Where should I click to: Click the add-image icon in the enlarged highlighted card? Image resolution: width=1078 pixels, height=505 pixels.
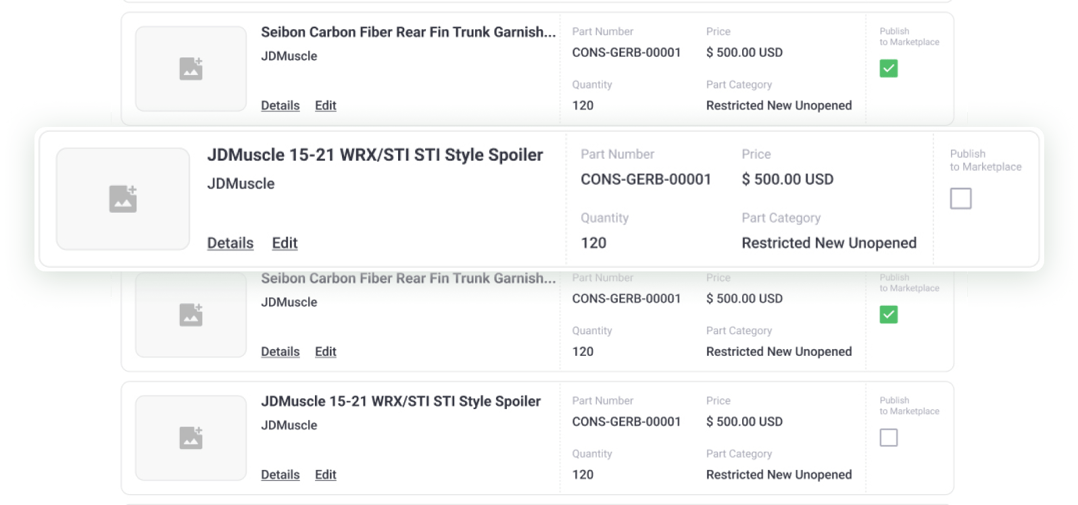pos(123,198)
